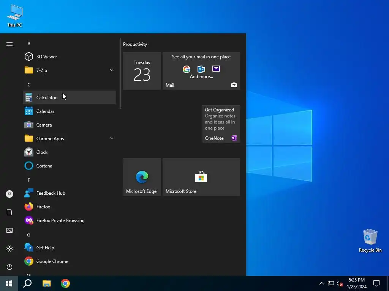The image size is (389, 291).
Task: Expand the 7-Zip folder chevron
Action: 112,70
